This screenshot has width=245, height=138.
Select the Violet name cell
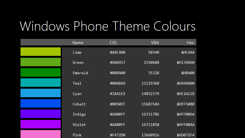[79, 125]
